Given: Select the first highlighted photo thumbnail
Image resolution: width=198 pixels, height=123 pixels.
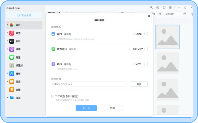Looking at the screenshot, I should pyautogui.click(x=168, y=37).
